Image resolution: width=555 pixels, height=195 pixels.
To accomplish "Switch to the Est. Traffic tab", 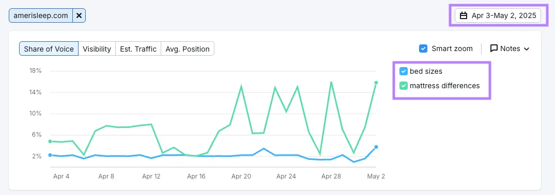I will coord(138,48).
